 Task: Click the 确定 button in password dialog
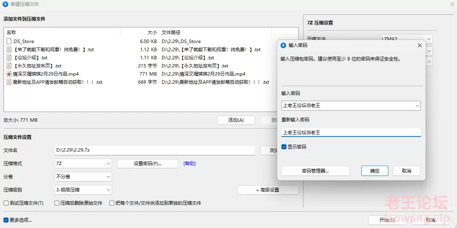[x=375, y=171]
